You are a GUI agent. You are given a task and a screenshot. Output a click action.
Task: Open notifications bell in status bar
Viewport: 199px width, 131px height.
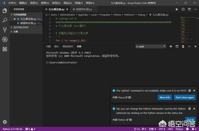[x=194, y=129]
